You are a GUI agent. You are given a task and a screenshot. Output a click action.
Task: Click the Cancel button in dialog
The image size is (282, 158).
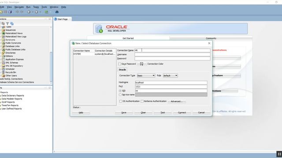coord(201,112)
